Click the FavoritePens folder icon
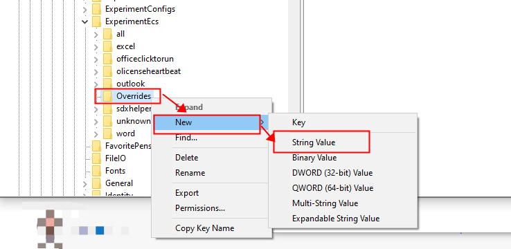 96,146
